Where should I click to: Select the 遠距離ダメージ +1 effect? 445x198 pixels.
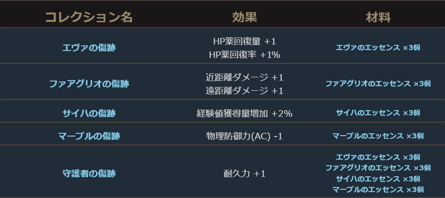click(244, 91)
